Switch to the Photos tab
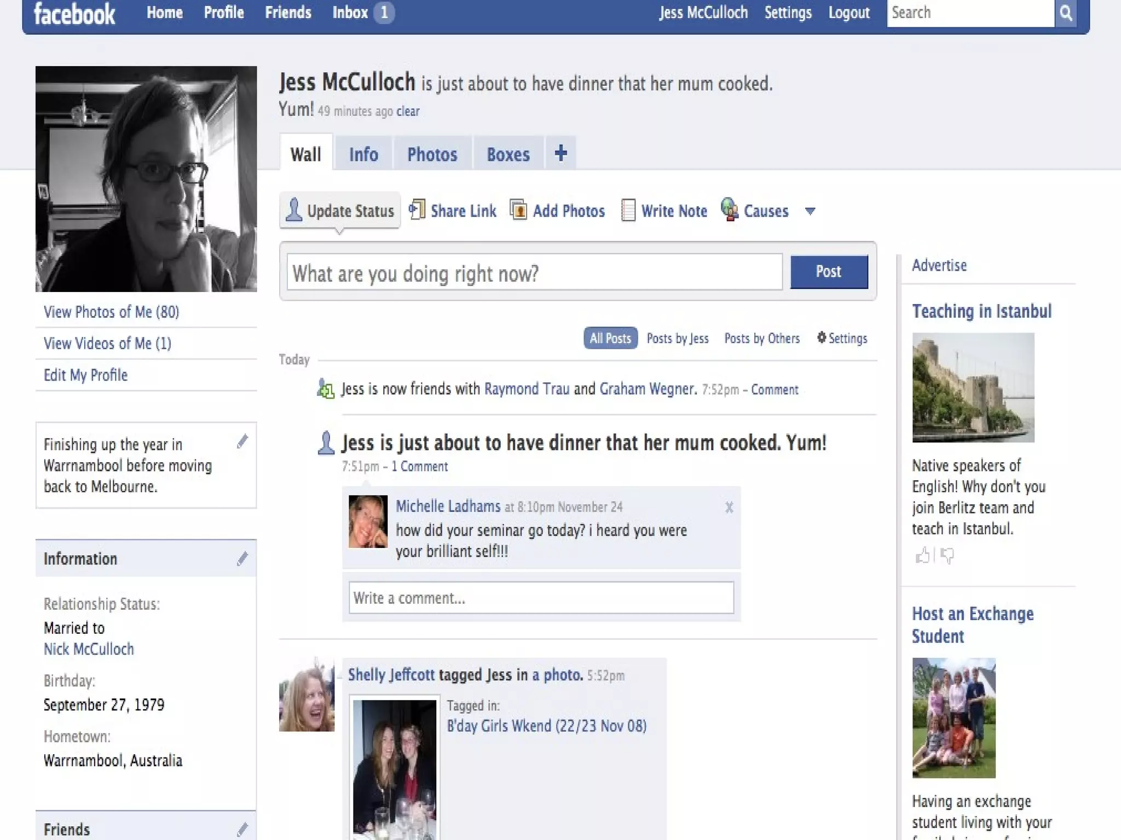1121x840 pixels. tap(432, 155)
